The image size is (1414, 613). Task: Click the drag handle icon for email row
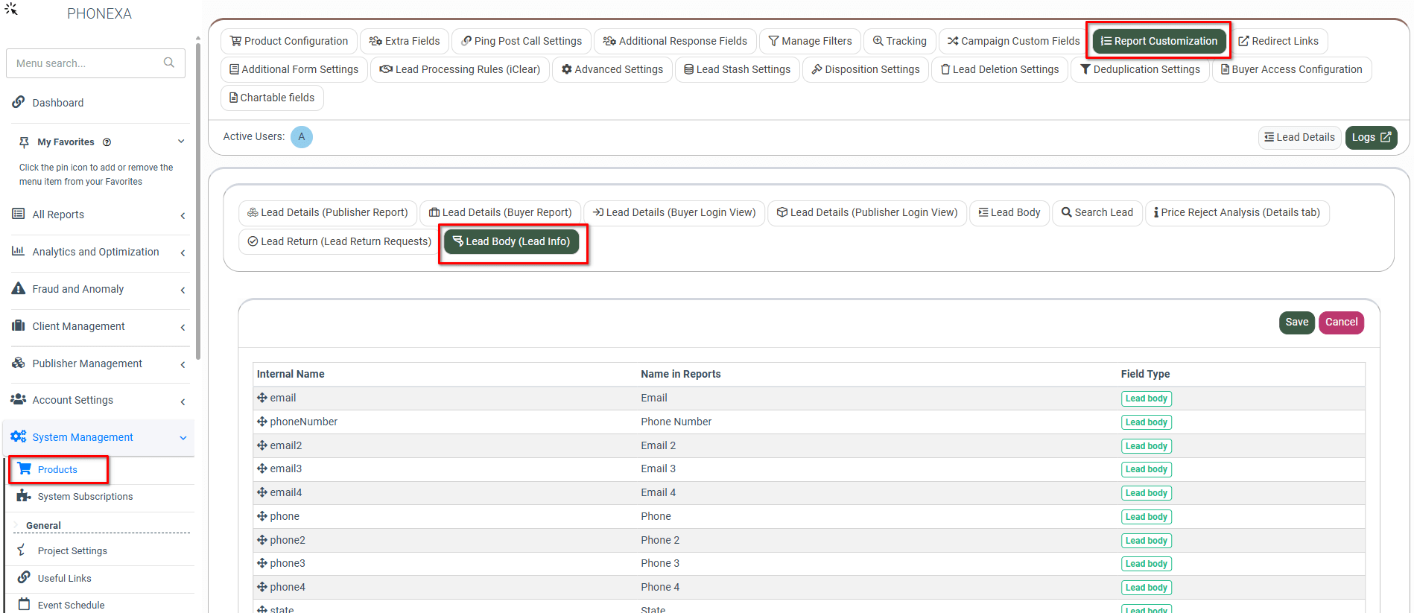(x=262, y=398)
